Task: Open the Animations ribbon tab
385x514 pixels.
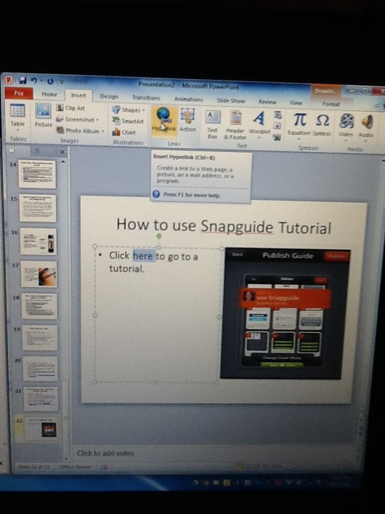Action: point(189,99)
